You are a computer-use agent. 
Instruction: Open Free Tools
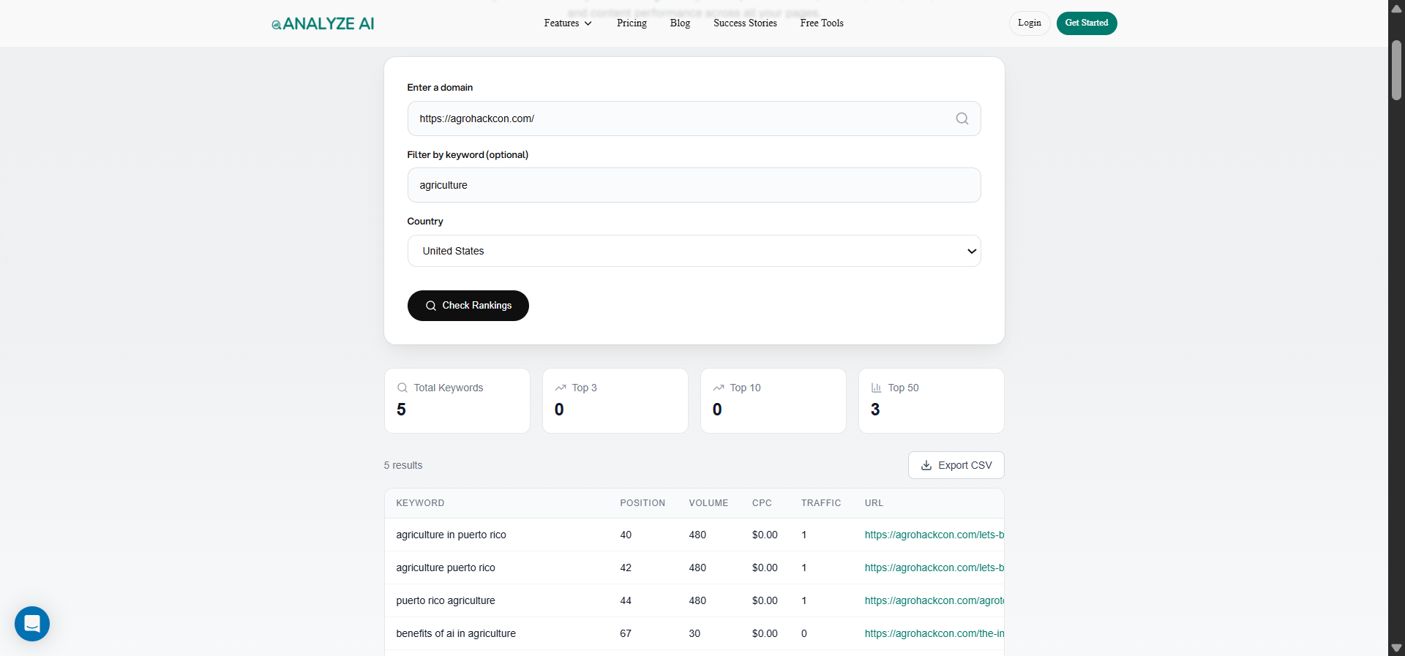pos(822,23)
